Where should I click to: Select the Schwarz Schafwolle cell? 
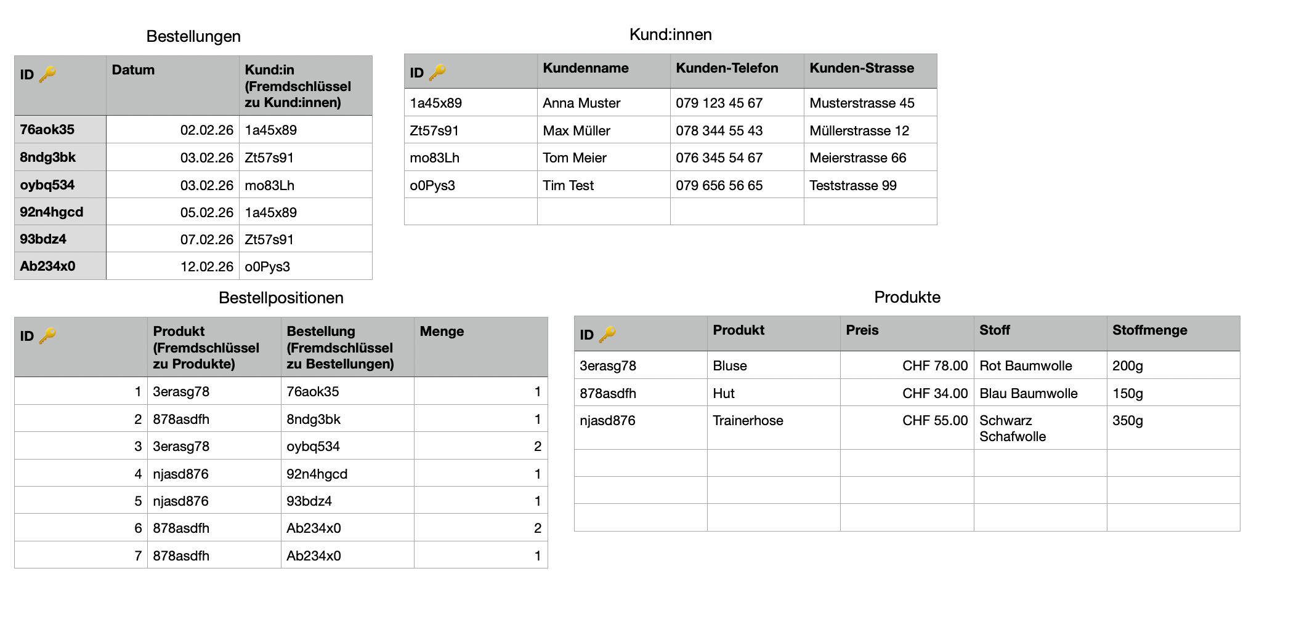1012,428
